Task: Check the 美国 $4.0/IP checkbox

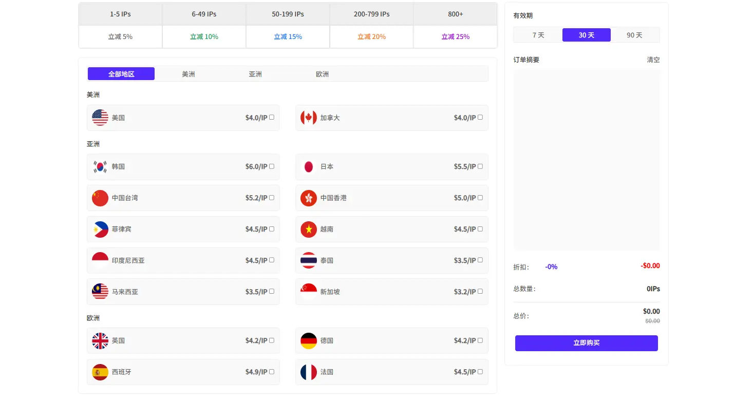Action: pos(272,117)
